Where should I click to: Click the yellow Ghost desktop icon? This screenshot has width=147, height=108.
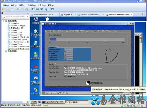pyautogui.click(x=47, y=19)
